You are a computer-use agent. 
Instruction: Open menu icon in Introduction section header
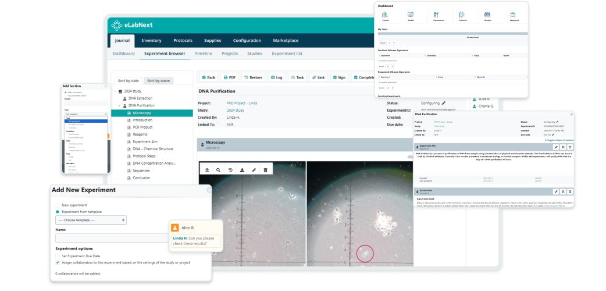pyautogui.click(x=570, y=191)
